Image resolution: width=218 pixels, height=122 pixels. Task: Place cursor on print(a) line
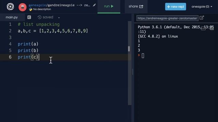[x=28, y=44]
